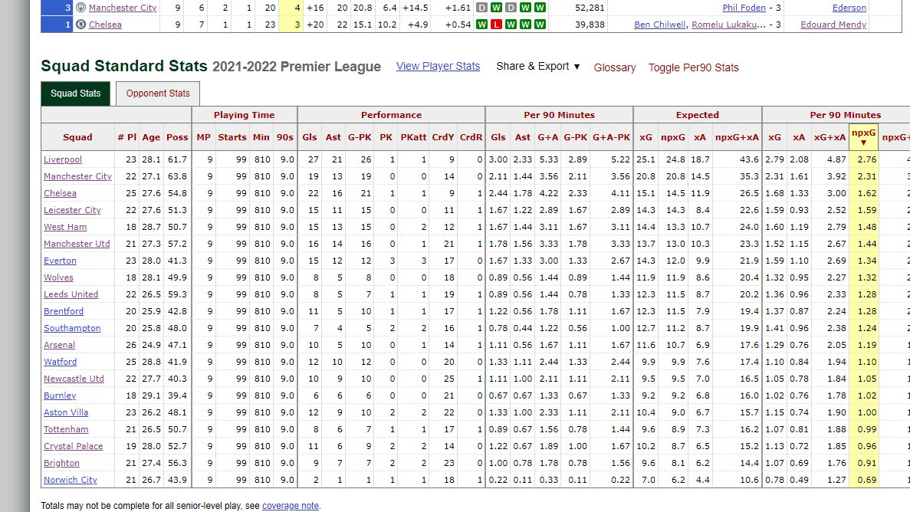Sort by the Age column header
The height and width of the screenshot is (512, 910).
tap(151, 137)
